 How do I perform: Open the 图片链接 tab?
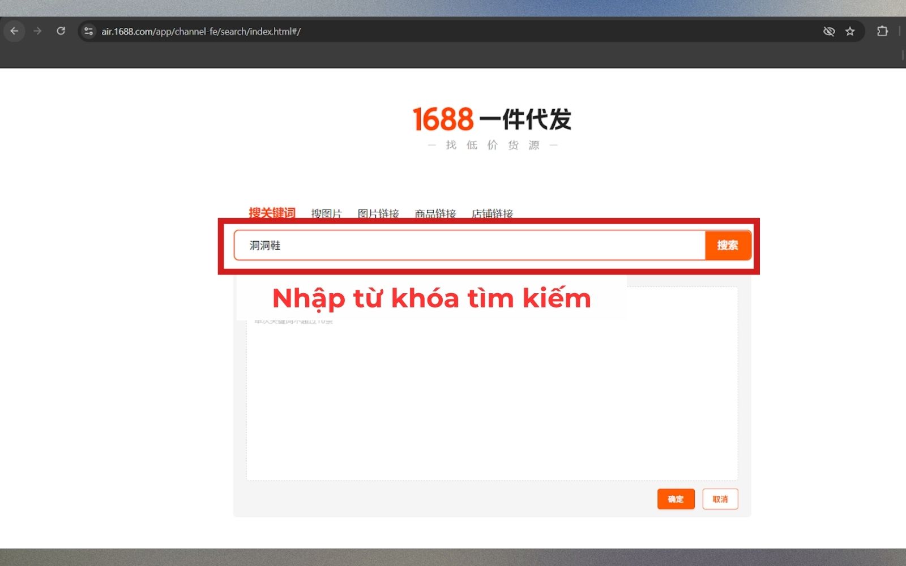coord(378,213)
